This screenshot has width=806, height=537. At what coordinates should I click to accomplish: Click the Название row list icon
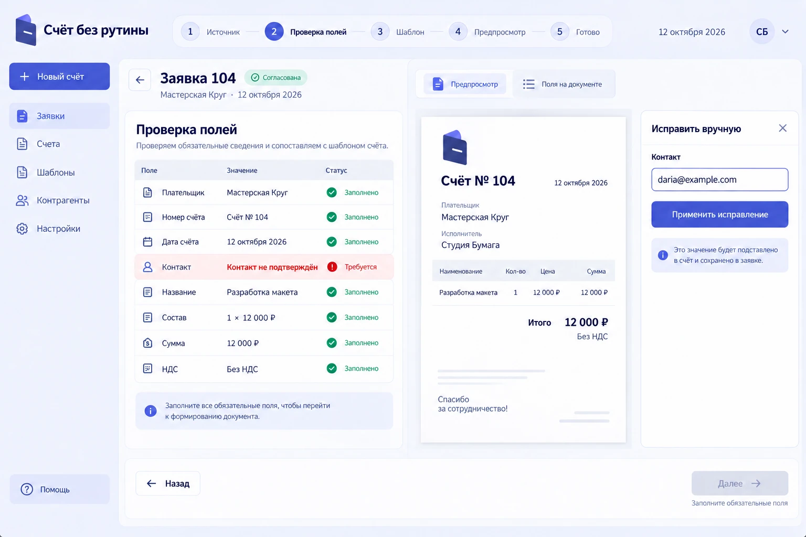(148, 292)
